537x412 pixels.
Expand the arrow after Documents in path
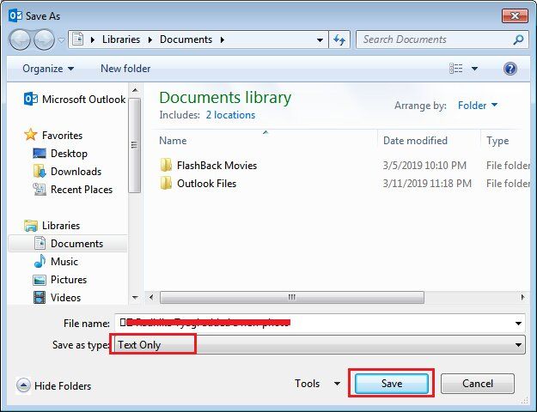[x=223, y=39]
